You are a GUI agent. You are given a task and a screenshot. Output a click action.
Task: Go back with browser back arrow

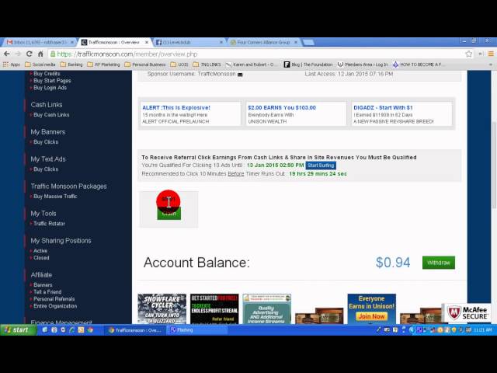tap(7, 54)
